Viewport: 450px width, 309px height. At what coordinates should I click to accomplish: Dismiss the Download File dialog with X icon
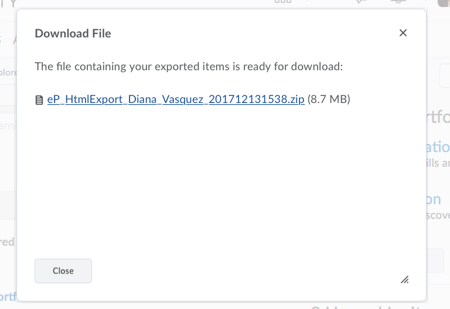click(x=403, y=33)
